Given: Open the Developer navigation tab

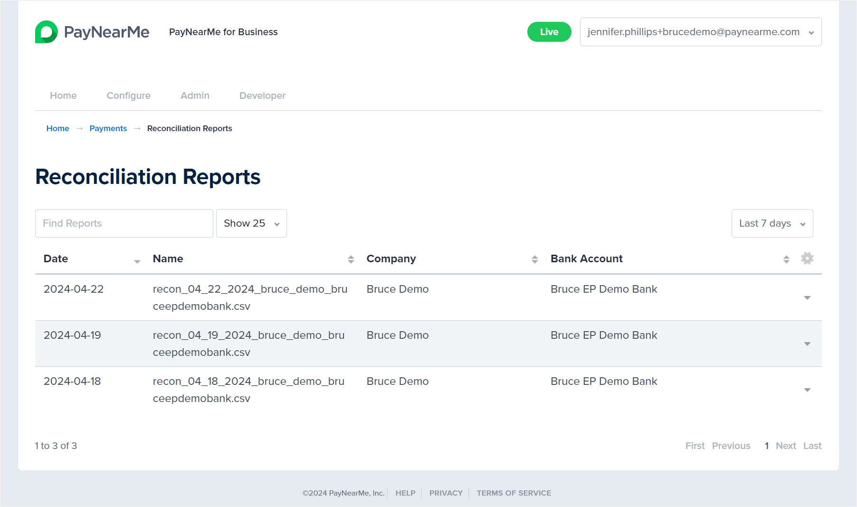Looking at the screenshot, I should tap(262, 96).
